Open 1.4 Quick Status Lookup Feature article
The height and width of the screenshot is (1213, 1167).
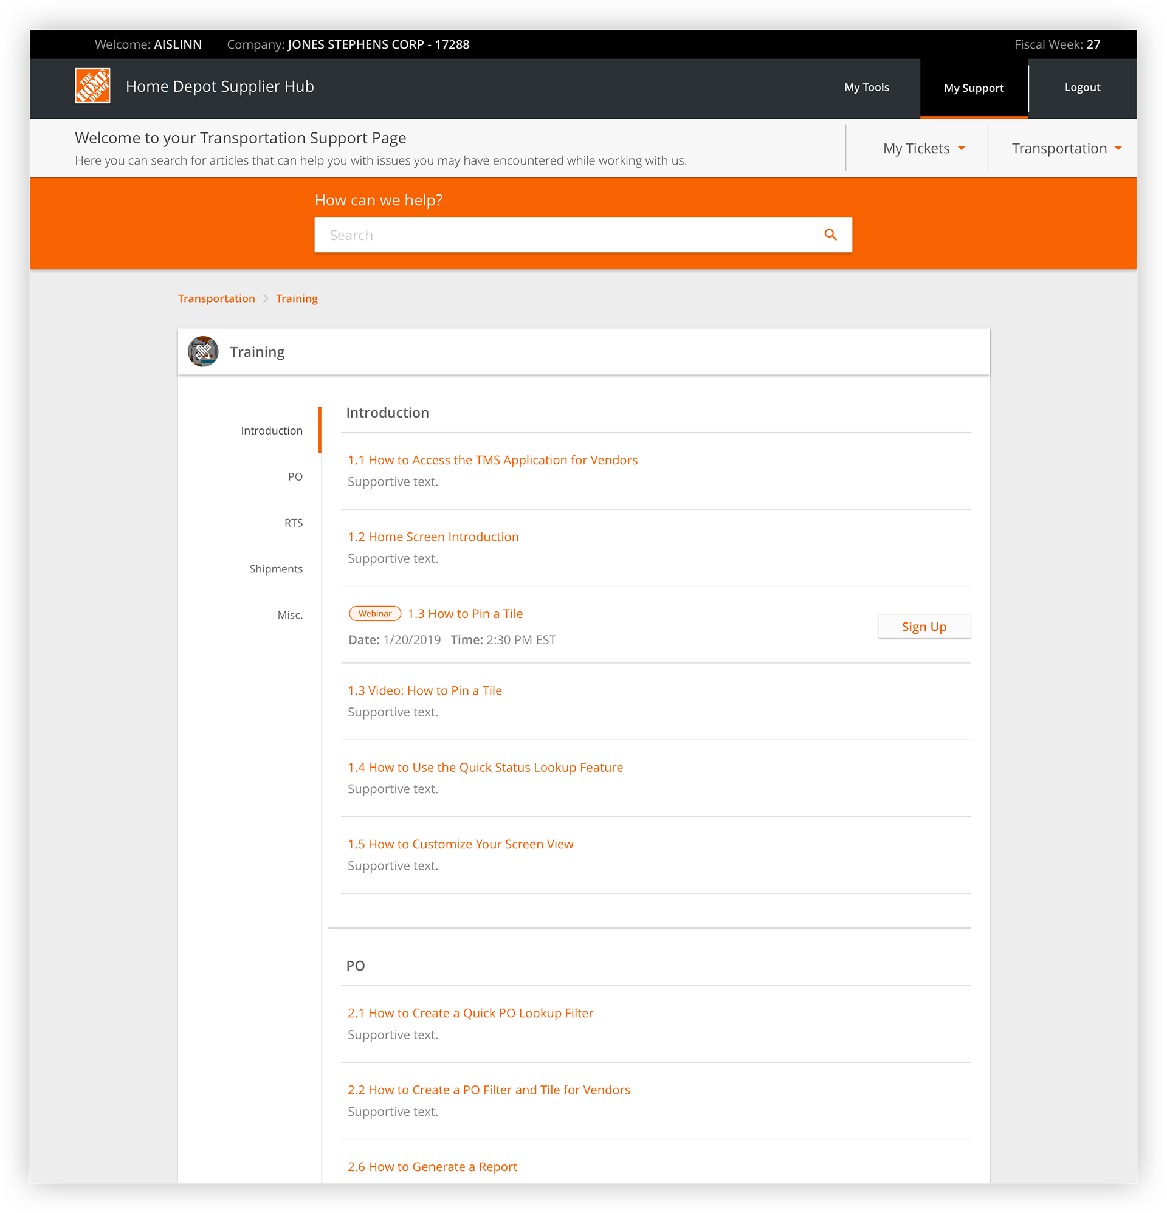click(485, 768)
